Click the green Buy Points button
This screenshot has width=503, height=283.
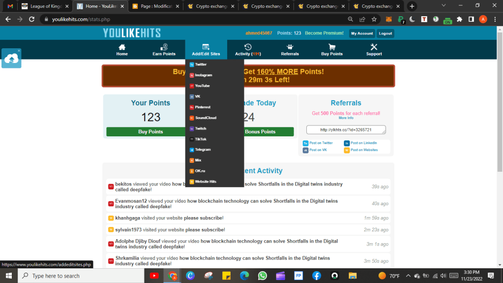coord(150,132)
